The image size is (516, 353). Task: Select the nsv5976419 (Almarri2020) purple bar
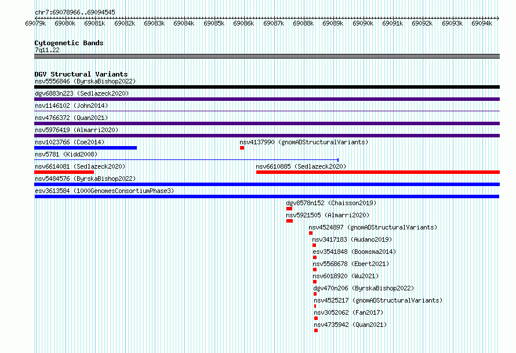(x=267, y=136)
